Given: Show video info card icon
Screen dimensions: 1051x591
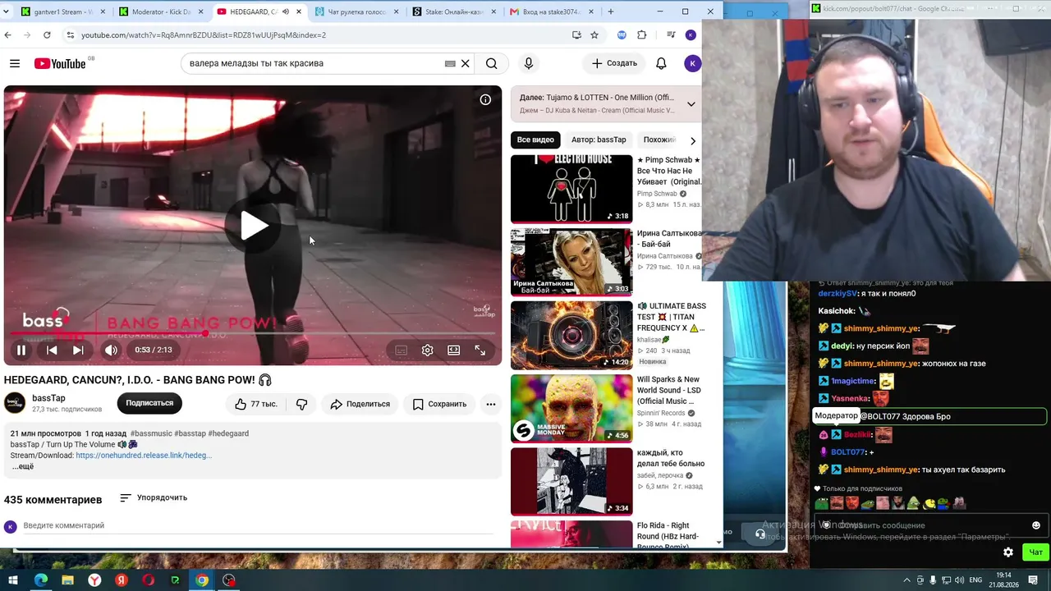Looking at the screenshot, I should (485, 99).
